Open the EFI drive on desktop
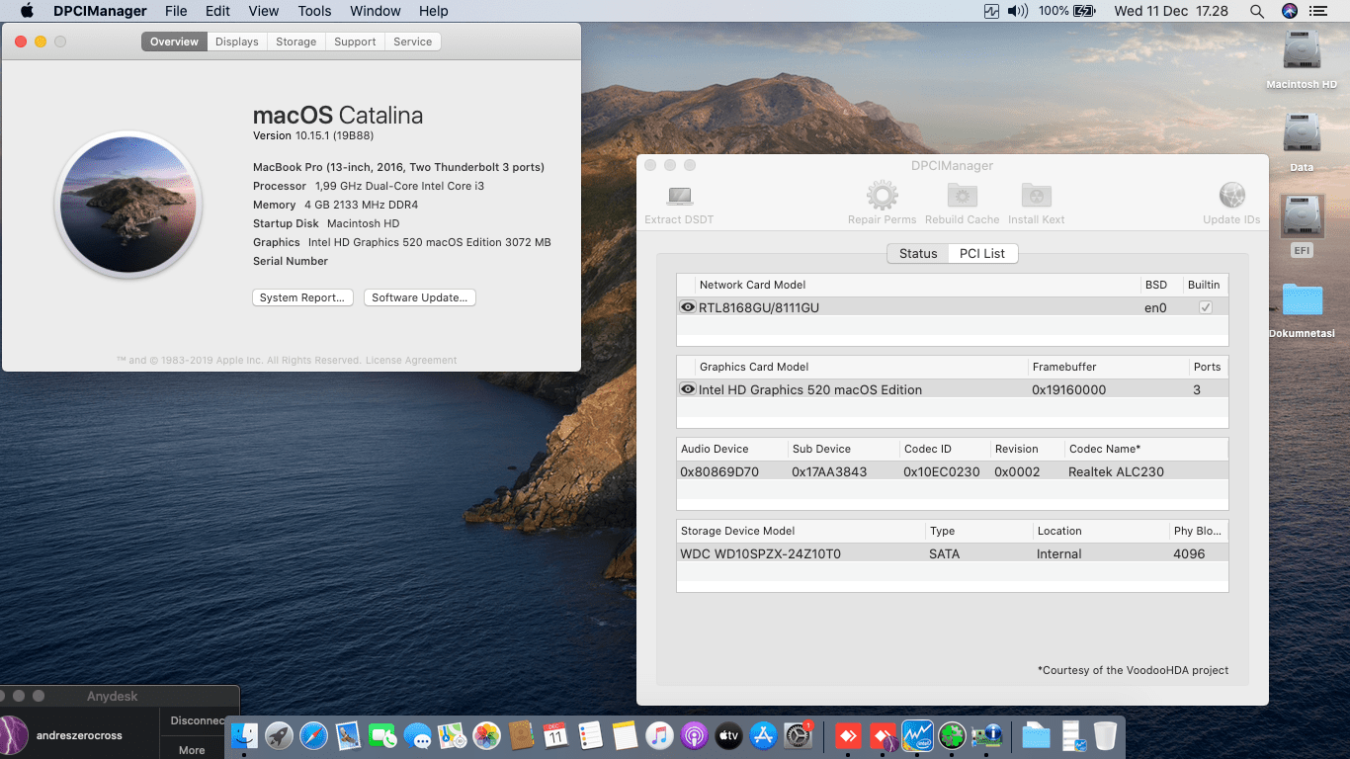Viewport: 1350px width, 759px height. pyautogui.click(x=1302, y=217)
